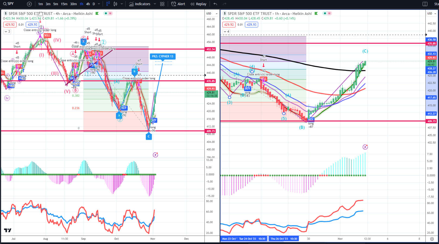Screen dimensions: 439x244
Task: Click the lightning bolt icon on the 4h chart
Action: tap(155, 155)
